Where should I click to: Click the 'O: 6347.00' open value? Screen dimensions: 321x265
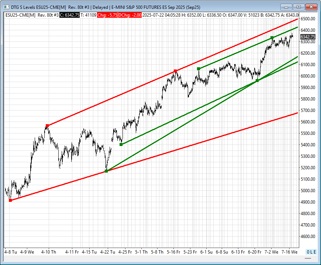pyautogui.click(x=233, y=15)
